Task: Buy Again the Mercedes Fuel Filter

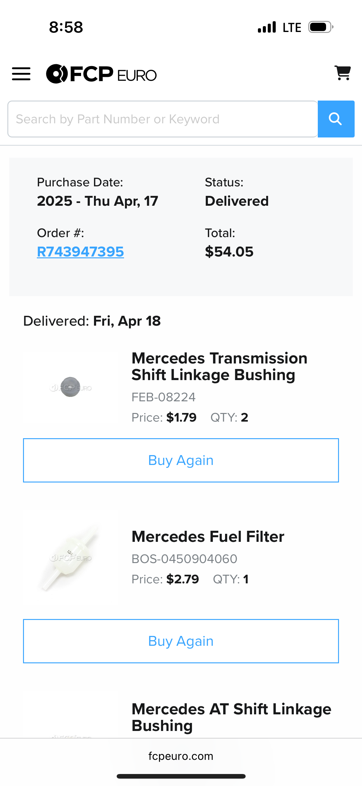Action: tap(181, 641)
